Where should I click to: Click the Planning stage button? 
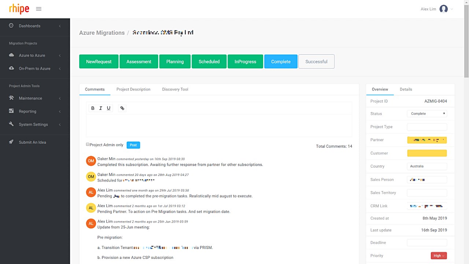[x=175, y=62]
